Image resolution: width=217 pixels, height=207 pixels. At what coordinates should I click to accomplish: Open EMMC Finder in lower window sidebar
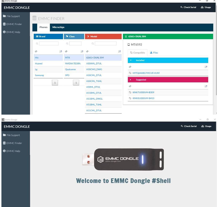[12, 143]
